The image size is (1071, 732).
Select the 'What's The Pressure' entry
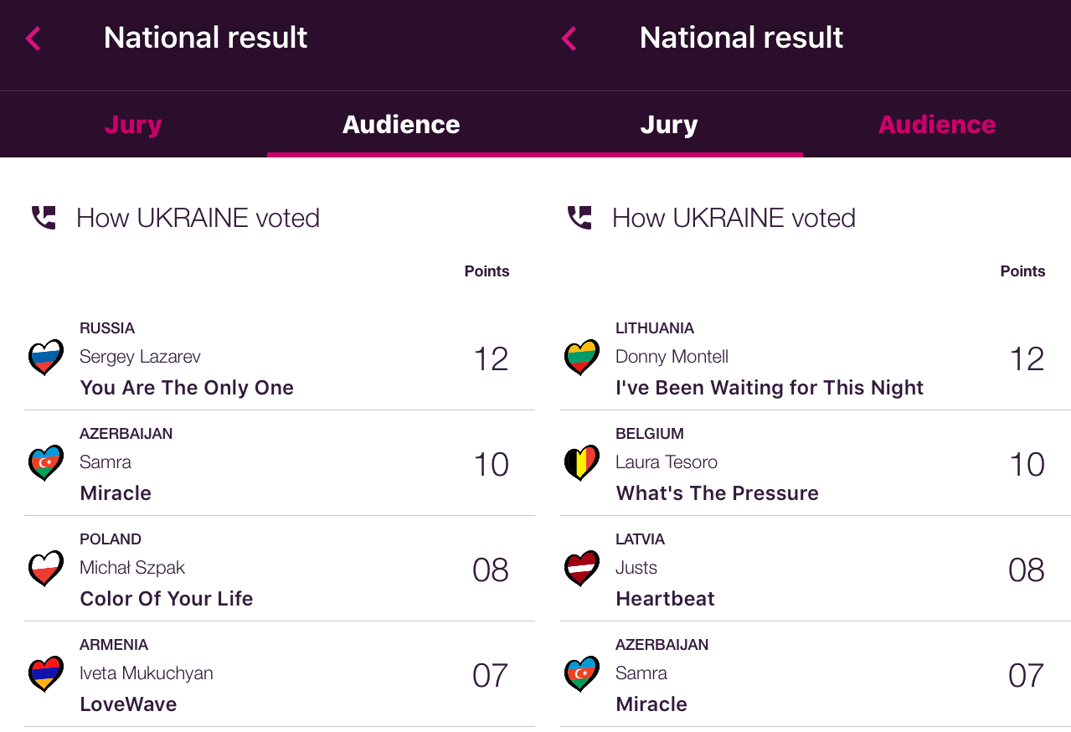point(718,493)
